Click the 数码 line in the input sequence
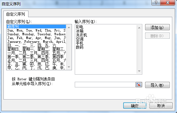Viewport: 177px width, 113px height. [x=79, y=47]
